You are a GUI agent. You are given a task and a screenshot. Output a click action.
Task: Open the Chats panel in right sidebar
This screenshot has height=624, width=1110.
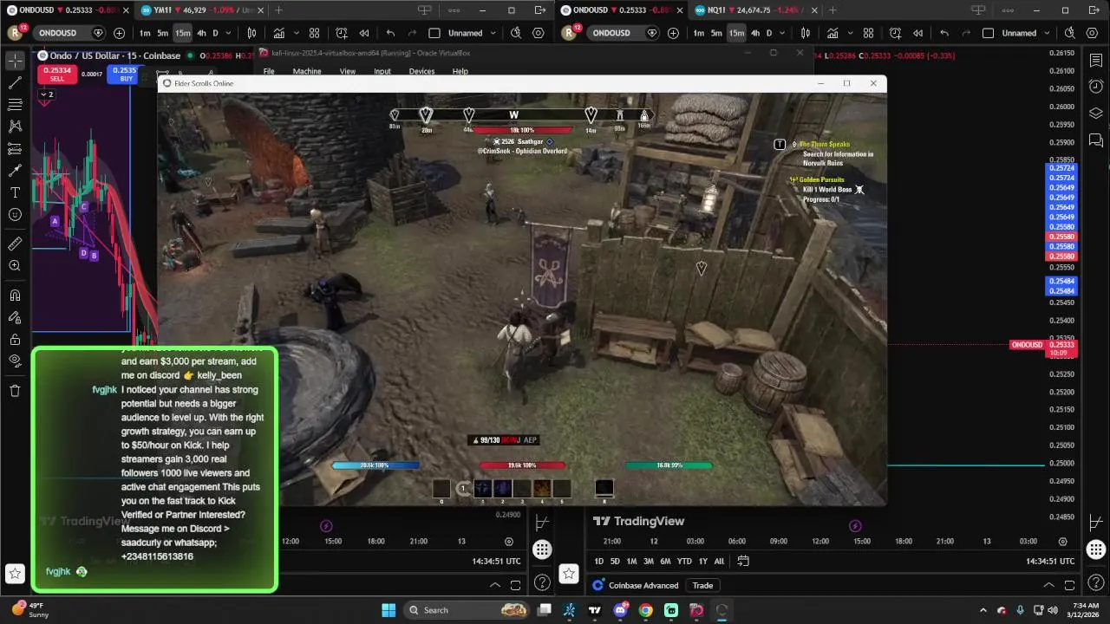pyautogui.click(x=1096, y=140)
